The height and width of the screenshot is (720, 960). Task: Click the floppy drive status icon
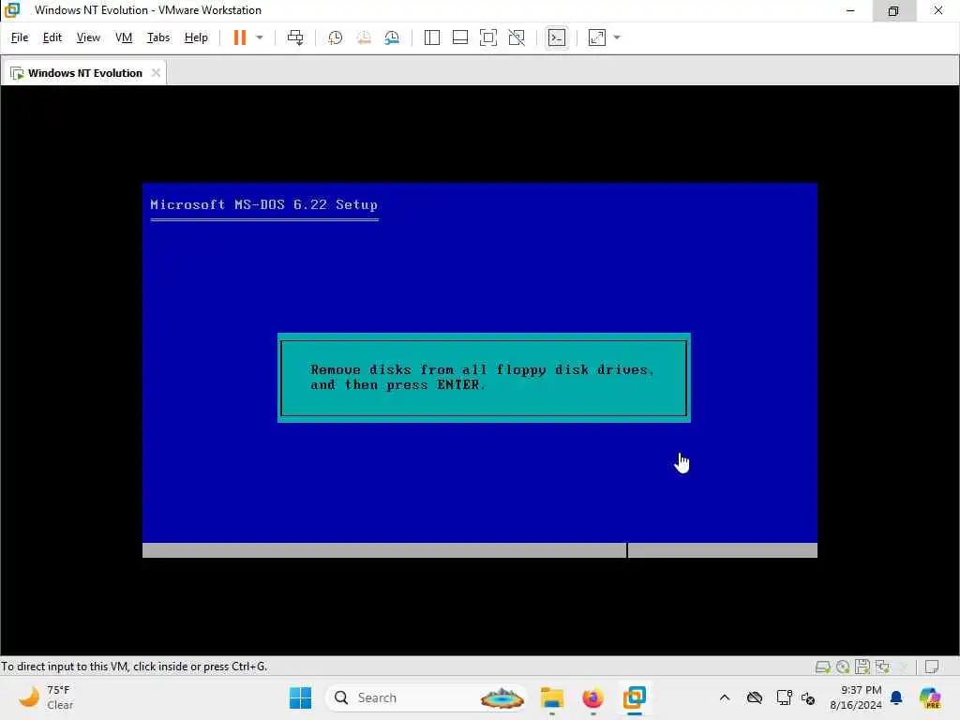(862, 667)
